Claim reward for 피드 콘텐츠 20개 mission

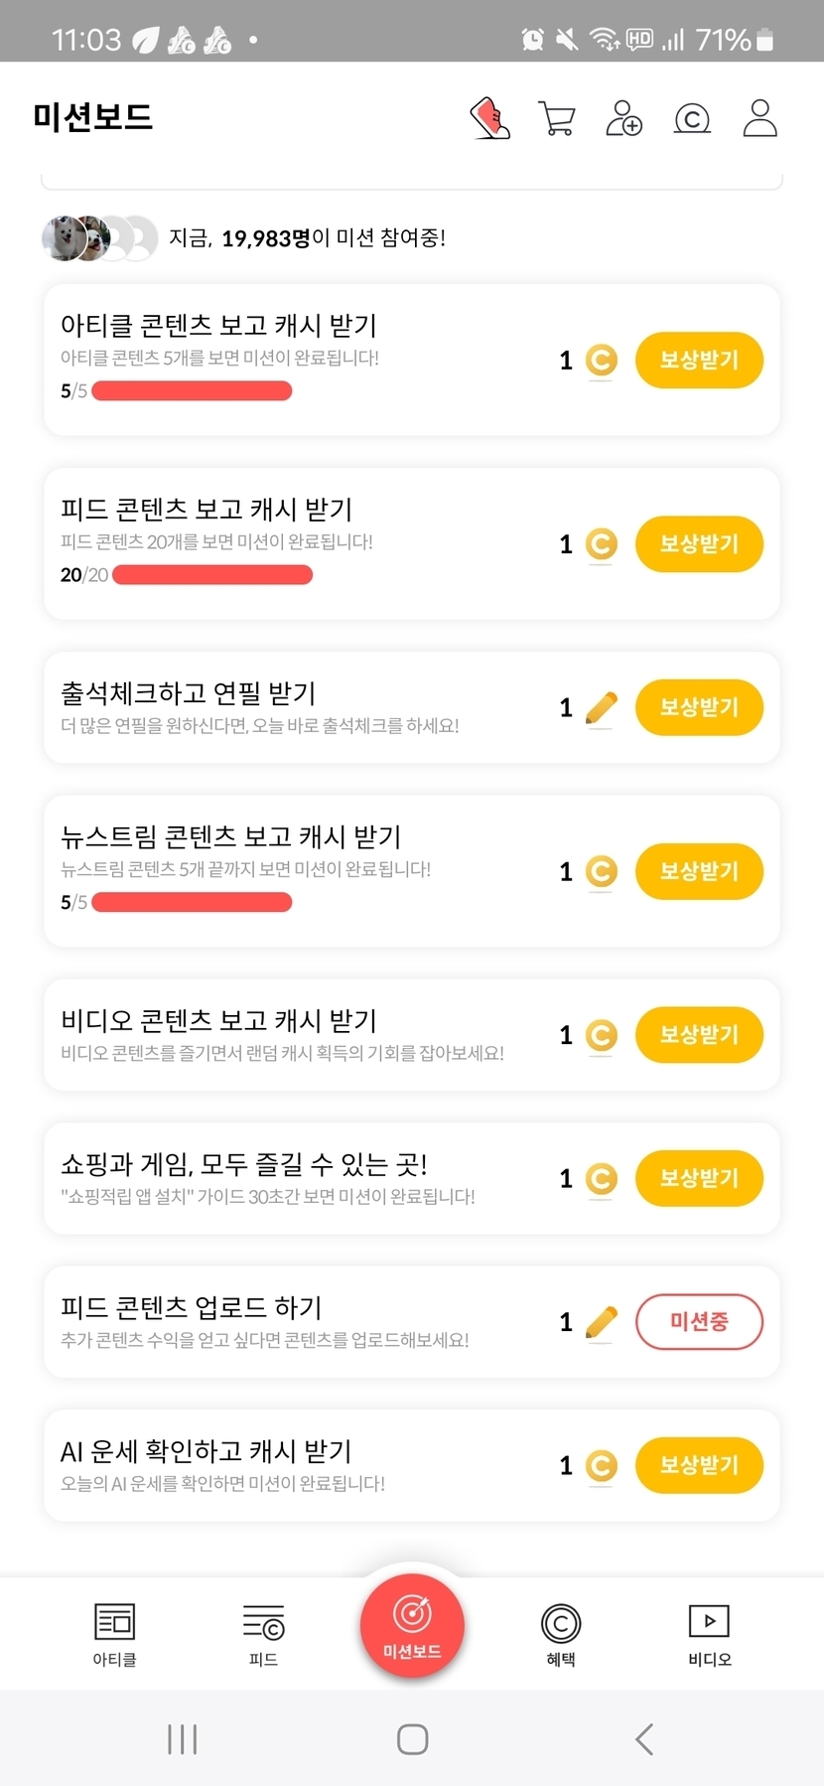tap(699, 543)
